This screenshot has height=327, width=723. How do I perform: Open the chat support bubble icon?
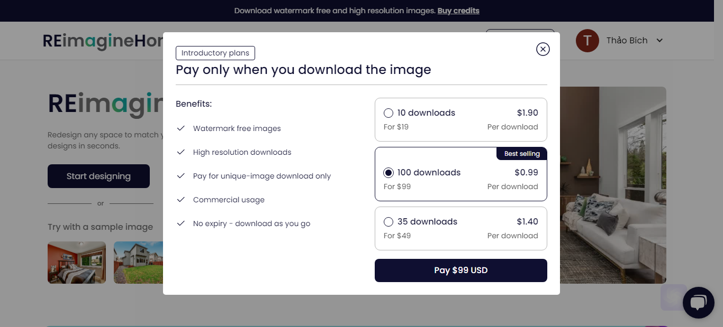[699, 303]
